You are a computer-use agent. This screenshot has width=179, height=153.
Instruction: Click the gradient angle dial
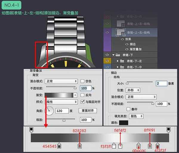[x=50, y=111]
